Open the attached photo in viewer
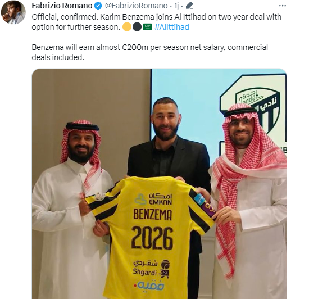309x299 pixels. 159,184
